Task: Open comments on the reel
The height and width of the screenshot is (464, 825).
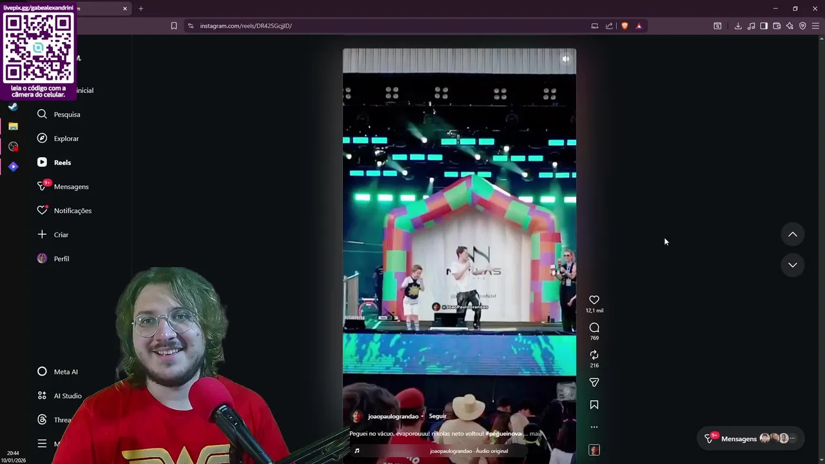Action: (x=594, y=327)
